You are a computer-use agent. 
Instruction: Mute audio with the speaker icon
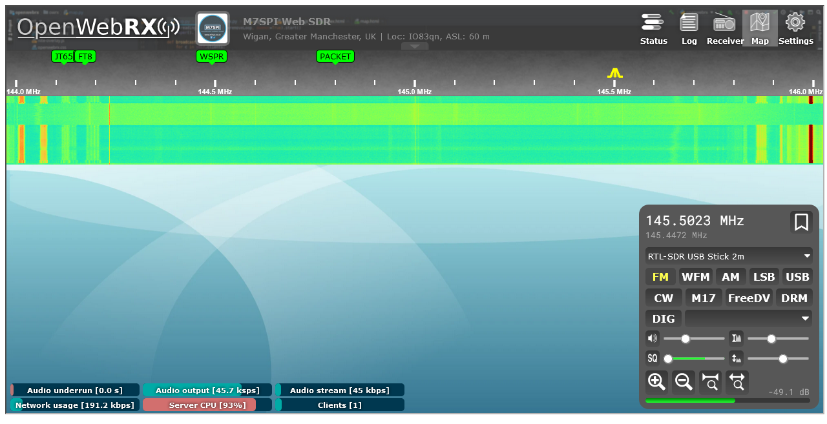point(653,338)
